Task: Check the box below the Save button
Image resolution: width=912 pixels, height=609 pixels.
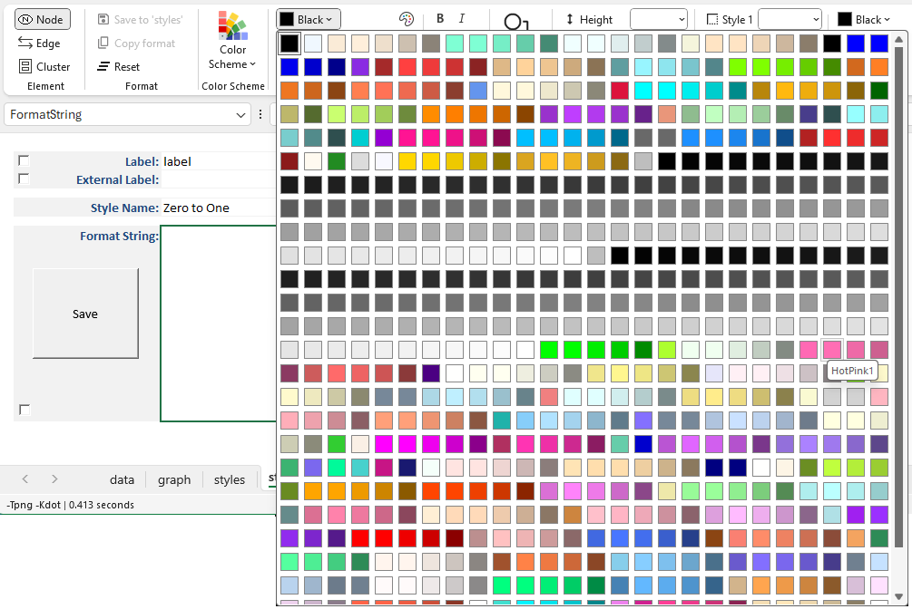Action: tap(25, 410)
